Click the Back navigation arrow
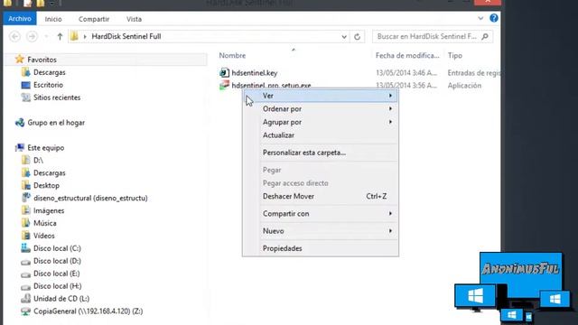This screenshot has height=325, width=578. [14, 36]
